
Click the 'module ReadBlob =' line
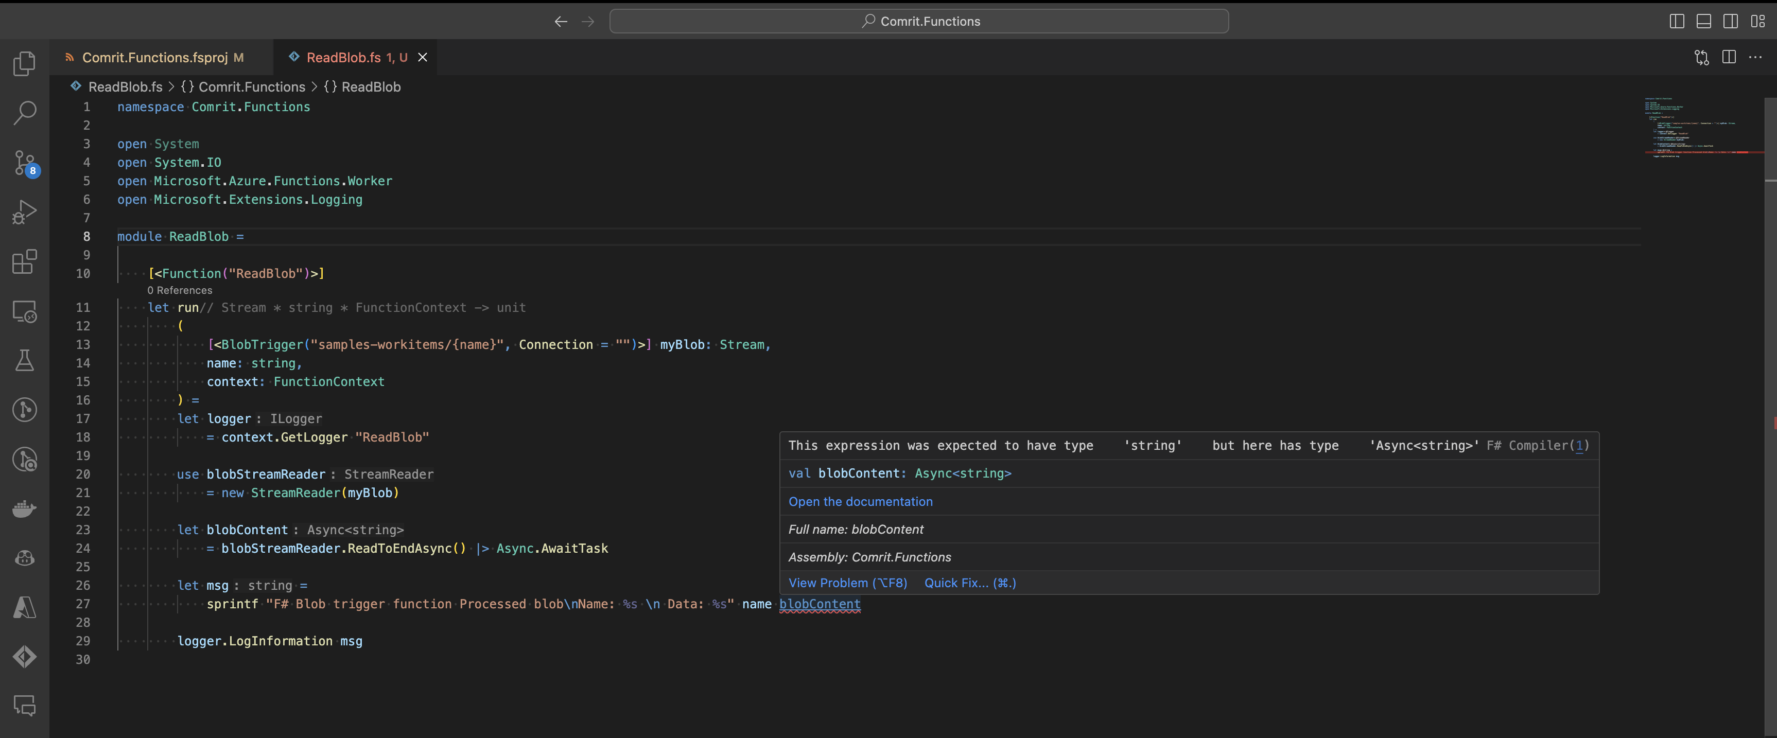[x=181, y=237]
